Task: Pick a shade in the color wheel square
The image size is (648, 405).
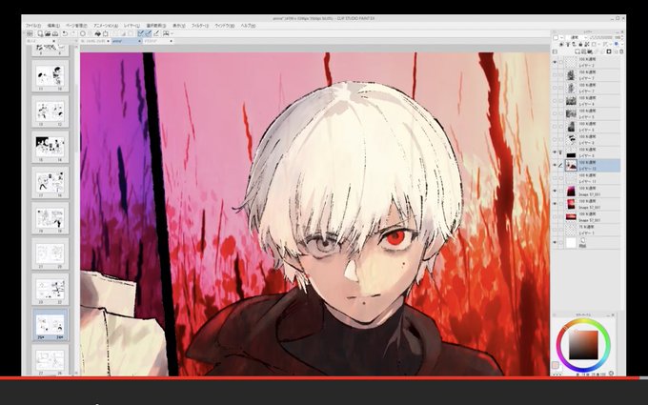Action: [583, 345]
